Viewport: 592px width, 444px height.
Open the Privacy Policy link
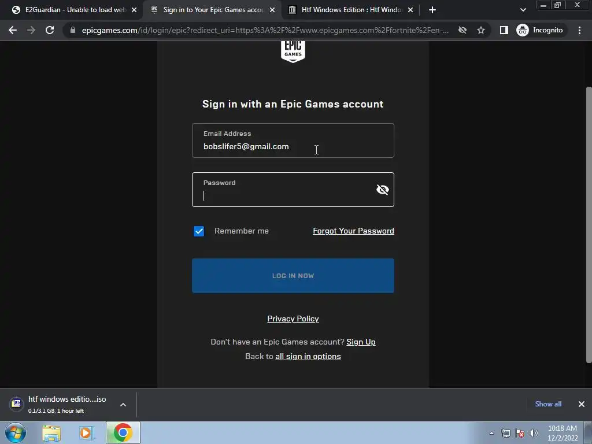tap(293, 319)
